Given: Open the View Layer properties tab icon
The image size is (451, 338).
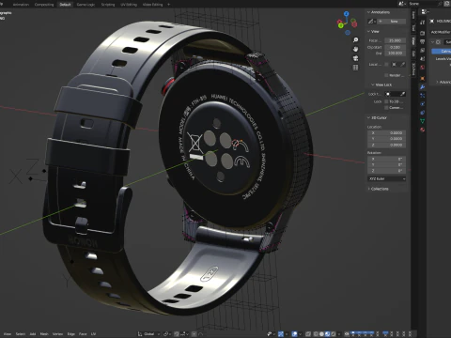Looking at the screenshot, I should pyautogui.click(x=423, y=51).
